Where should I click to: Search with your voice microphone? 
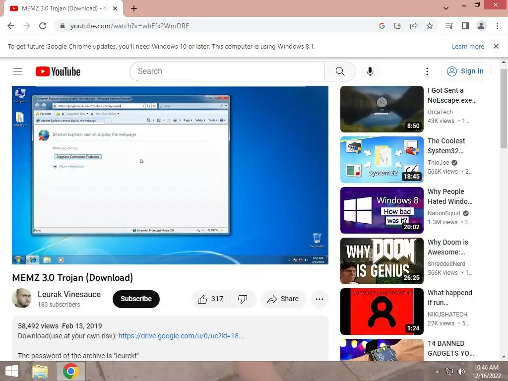(x=370, y=71)
